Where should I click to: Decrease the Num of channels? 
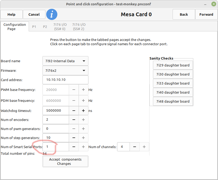135,147
